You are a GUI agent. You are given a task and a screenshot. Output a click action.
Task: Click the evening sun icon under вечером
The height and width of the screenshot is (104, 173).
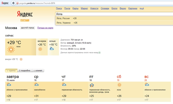(x=40, y=49)
